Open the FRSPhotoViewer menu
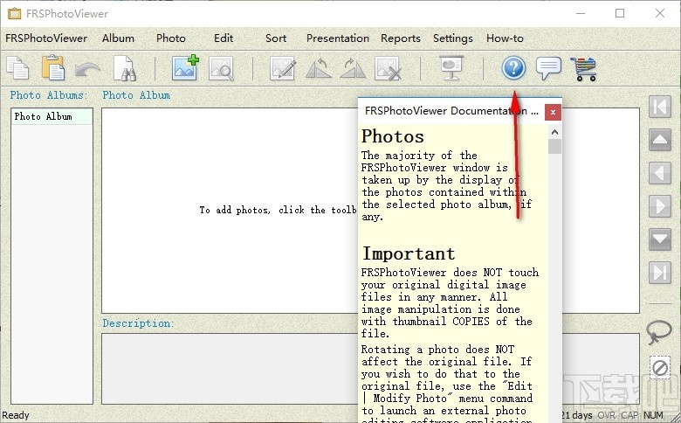 click(x=46, y=38)
